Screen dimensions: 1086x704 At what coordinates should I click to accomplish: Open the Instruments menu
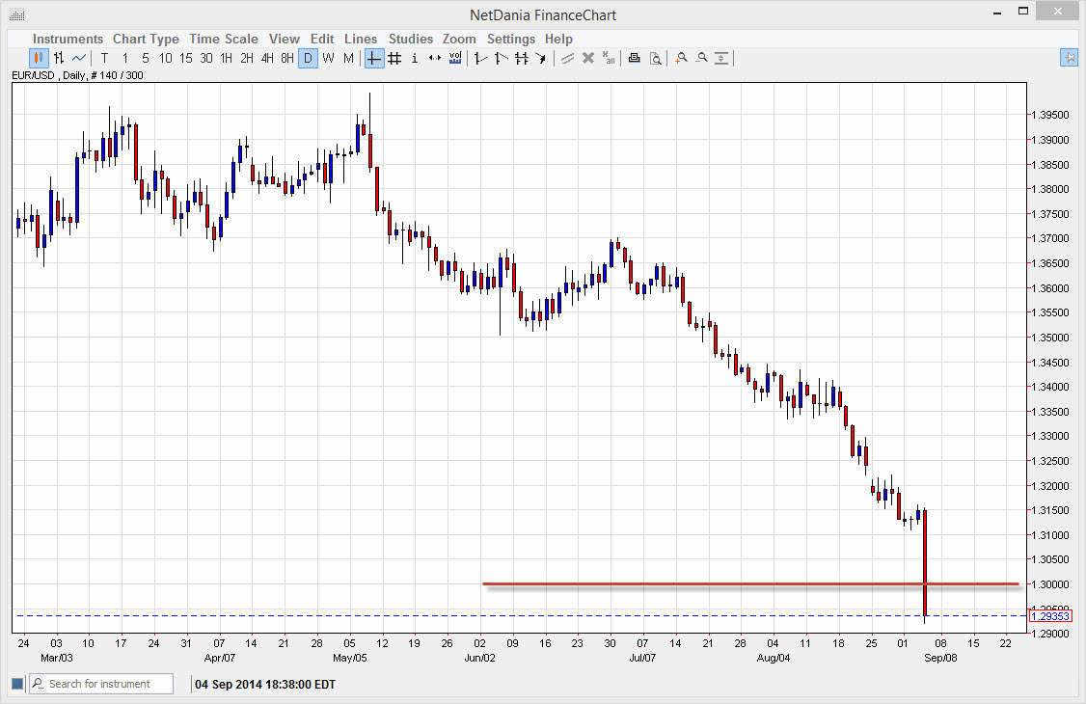point(68,39)
